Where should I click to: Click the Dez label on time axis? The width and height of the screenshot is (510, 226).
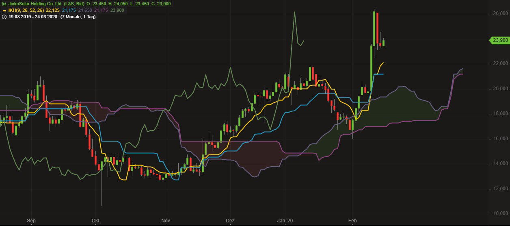click(230, 220)
